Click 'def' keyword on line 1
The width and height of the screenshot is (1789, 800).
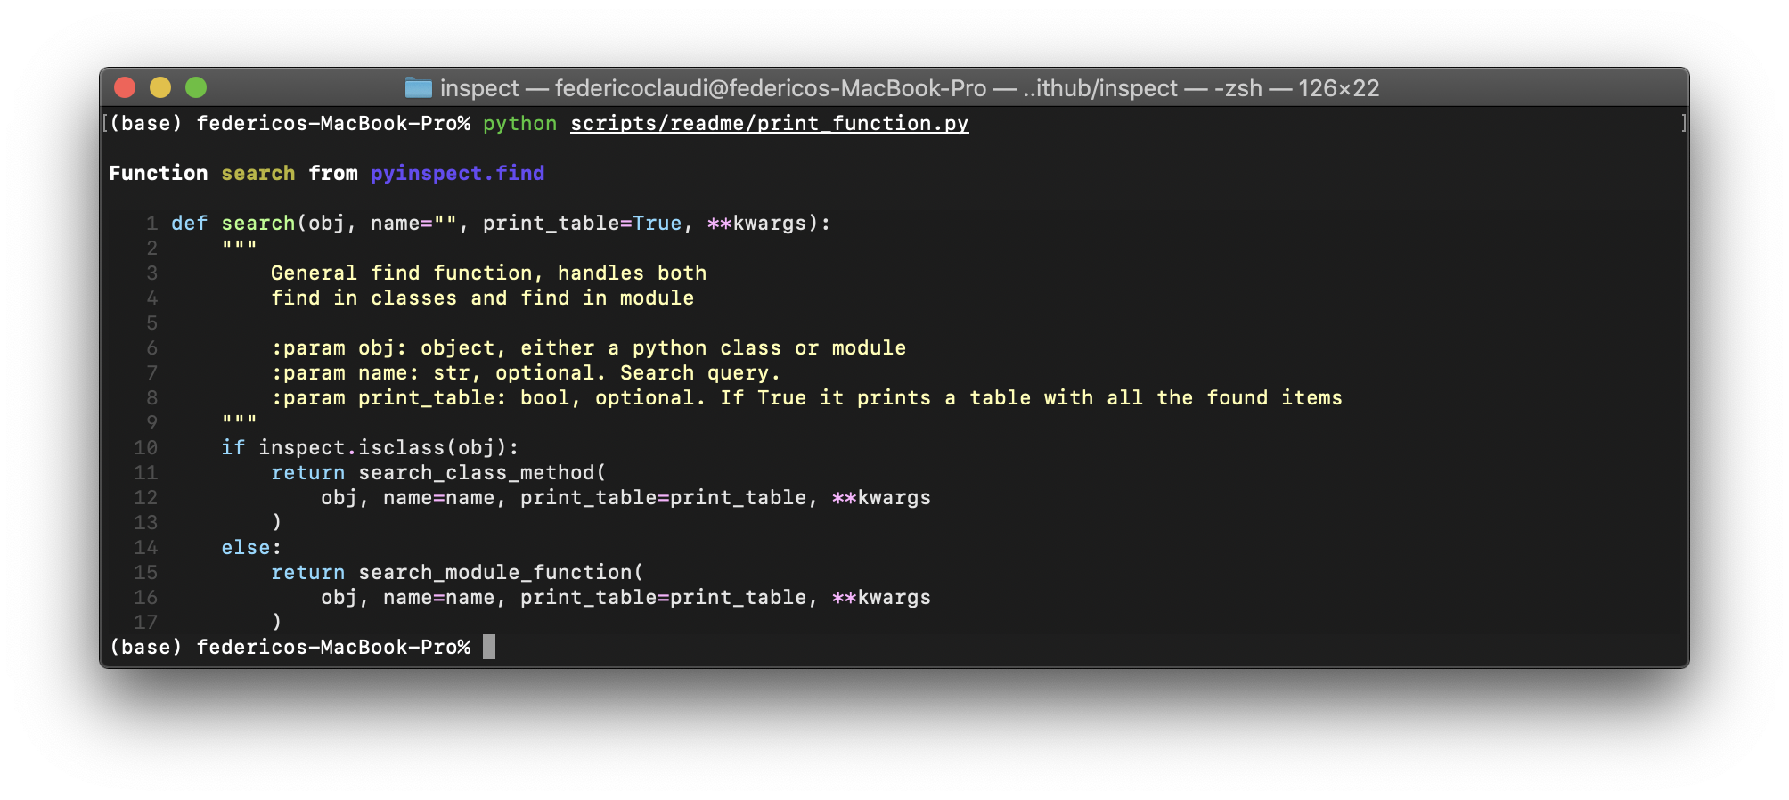[x=189, y=223]
